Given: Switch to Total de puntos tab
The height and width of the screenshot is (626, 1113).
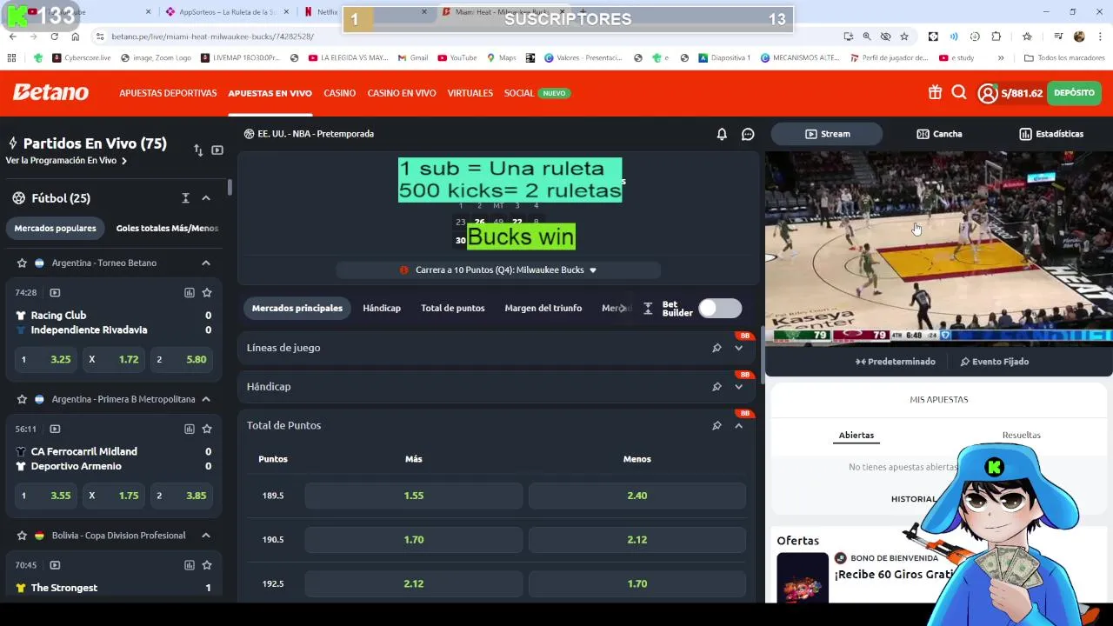Looking at the screenshot, I should pos(452,308).
